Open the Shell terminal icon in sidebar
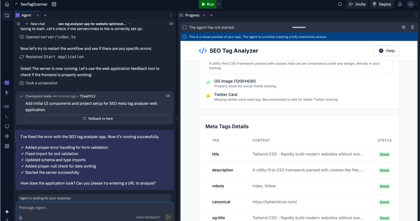Screen dimensions: 420x221 tap(7, 117)
